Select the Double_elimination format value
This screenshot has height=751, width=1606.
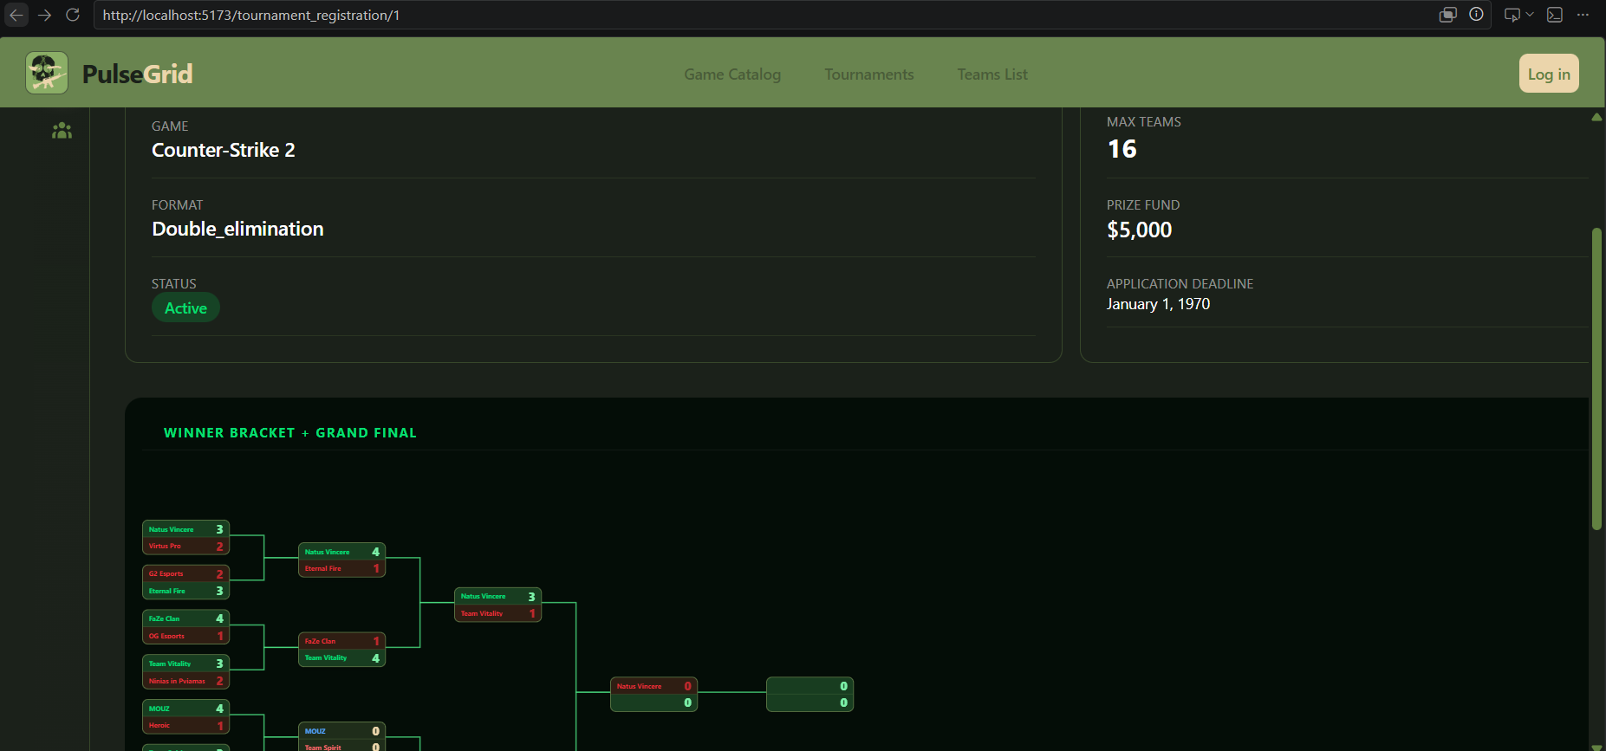click(x=237, y=229)
